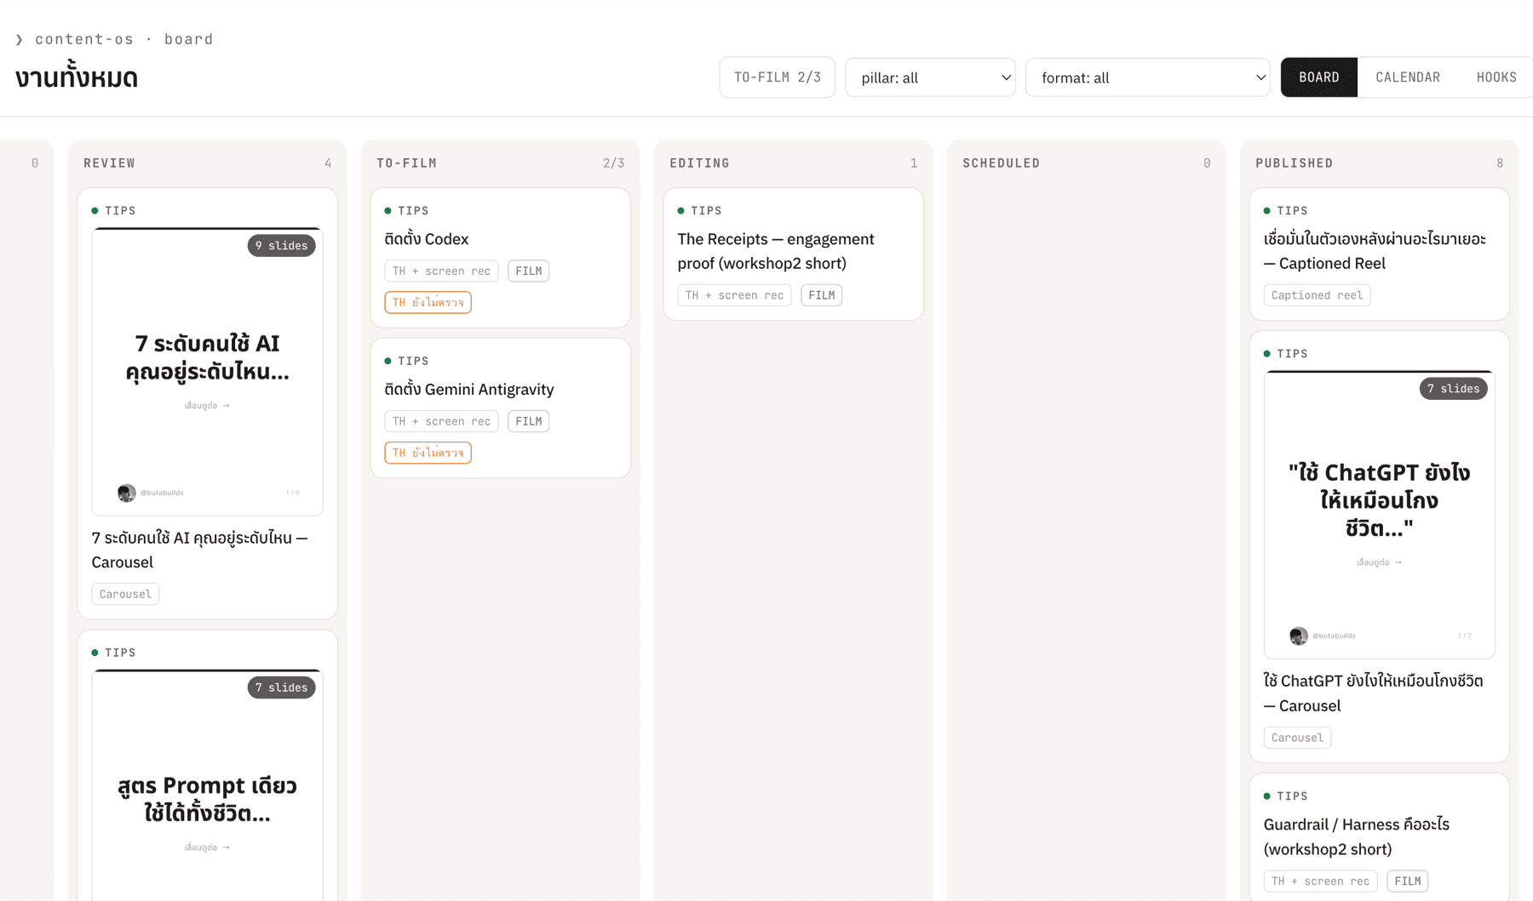Click the orange TH ยังไม่ตรวจ badge on Gemini
The image size is (1533, 901).
pyautogui.click(x=428, y=453)
